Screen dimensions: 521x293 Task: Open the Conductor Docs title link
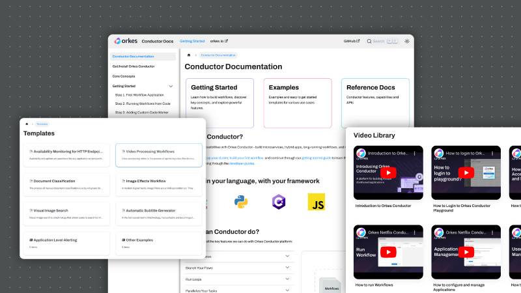pyautogui.click(x=158, y=41)
